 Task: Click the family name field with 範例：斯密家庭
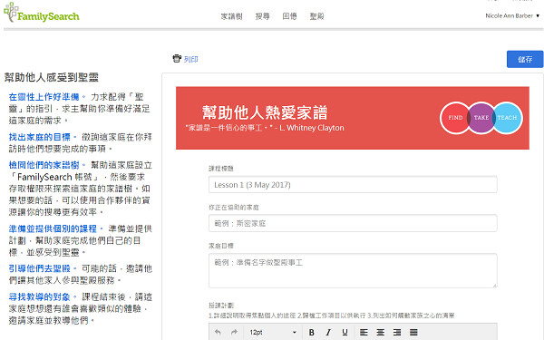(353, 223)
